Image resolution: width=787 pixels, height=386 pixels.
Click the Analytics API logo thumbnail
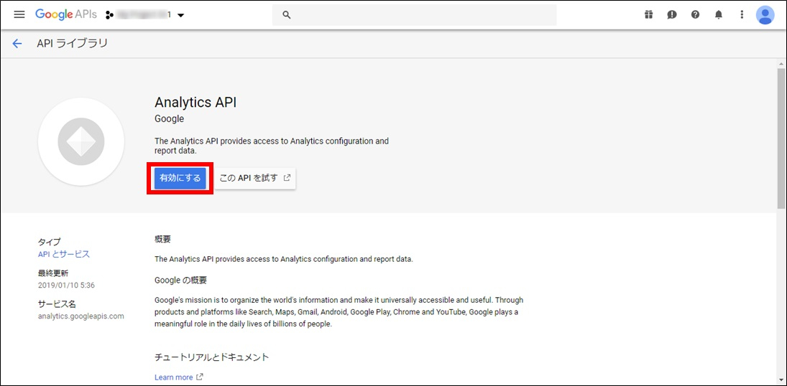coord(80,141)
